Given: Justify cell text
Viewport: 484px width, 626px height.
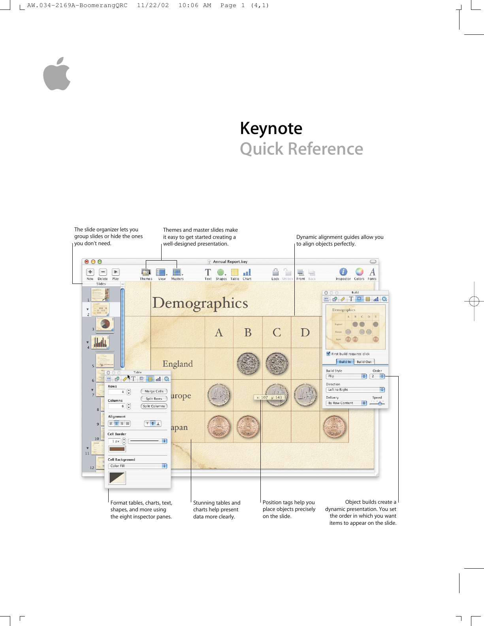Looking at the screenshot, I should (x=128, y=424).
